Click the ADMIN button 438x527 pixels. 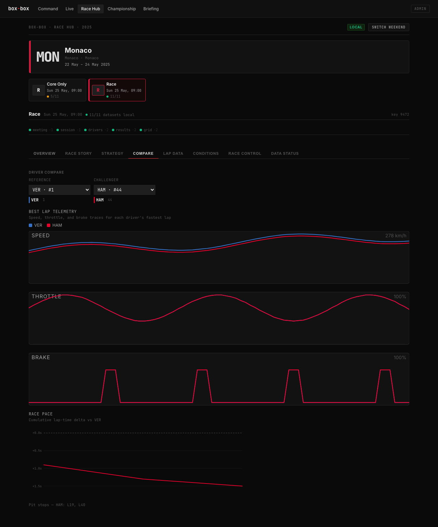pos(420,9)
